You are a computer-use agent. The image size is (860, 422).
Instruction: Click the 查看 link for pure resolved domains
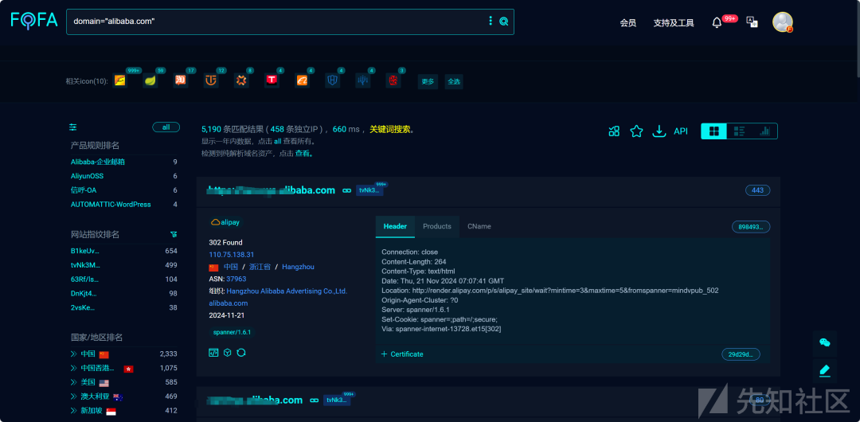[x=302, y=154]
